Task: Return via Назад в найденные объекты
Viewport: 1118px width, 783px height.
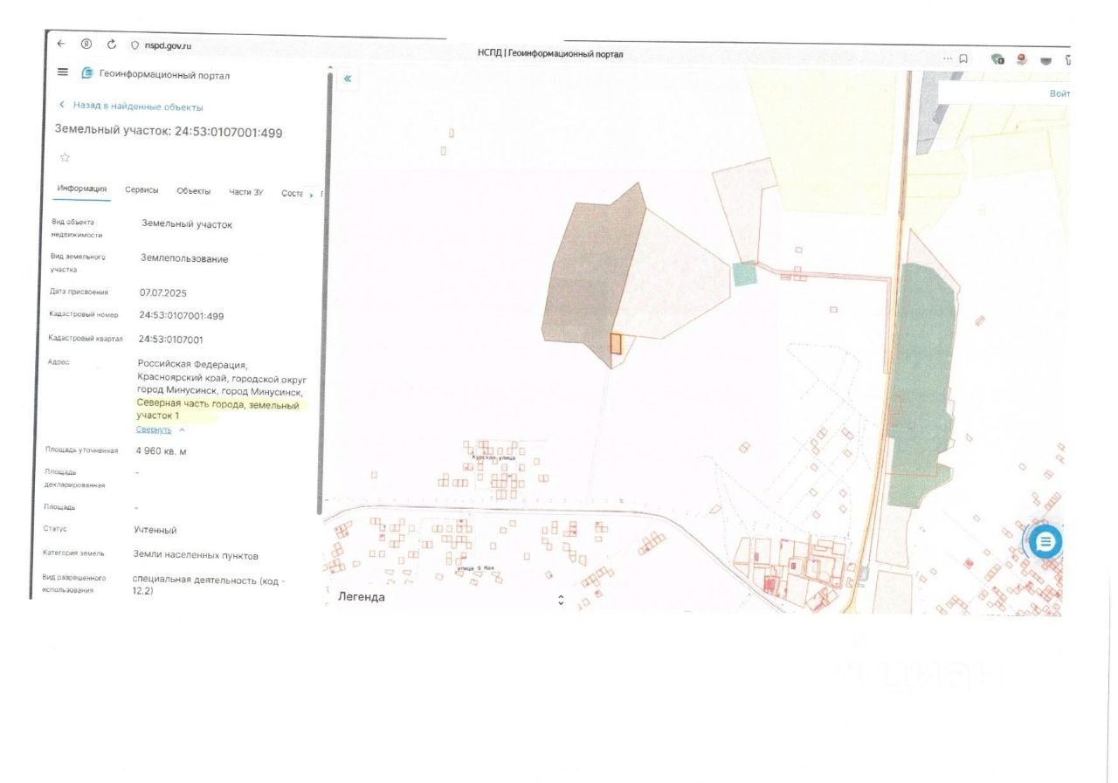Action: pyautogui.click(x=131, y=106)
